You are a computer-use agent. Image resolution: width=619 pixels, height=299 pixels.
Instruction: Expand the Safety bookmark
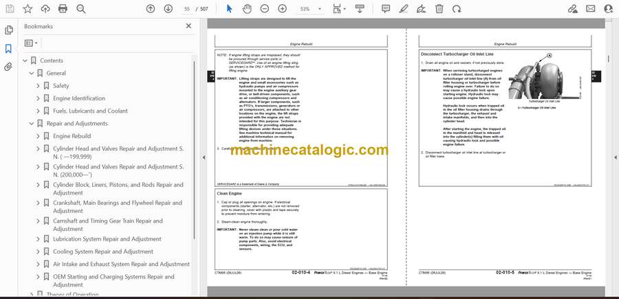coord(38,86)
